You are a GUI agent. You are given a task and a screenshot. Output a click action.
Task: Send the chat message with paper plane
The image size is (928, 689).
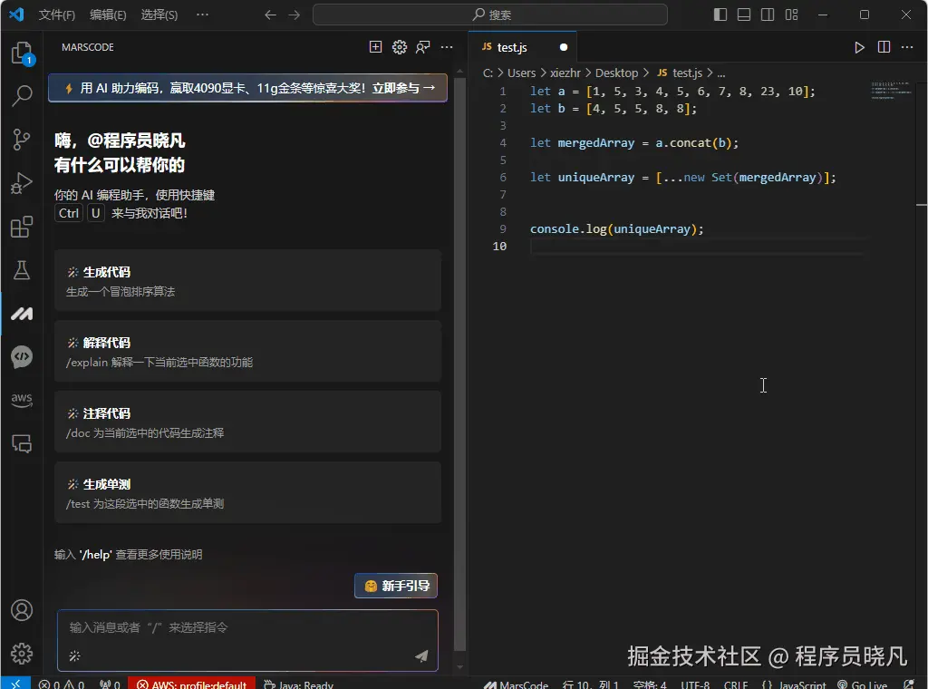pyautogui.click(x=421, y=655)
